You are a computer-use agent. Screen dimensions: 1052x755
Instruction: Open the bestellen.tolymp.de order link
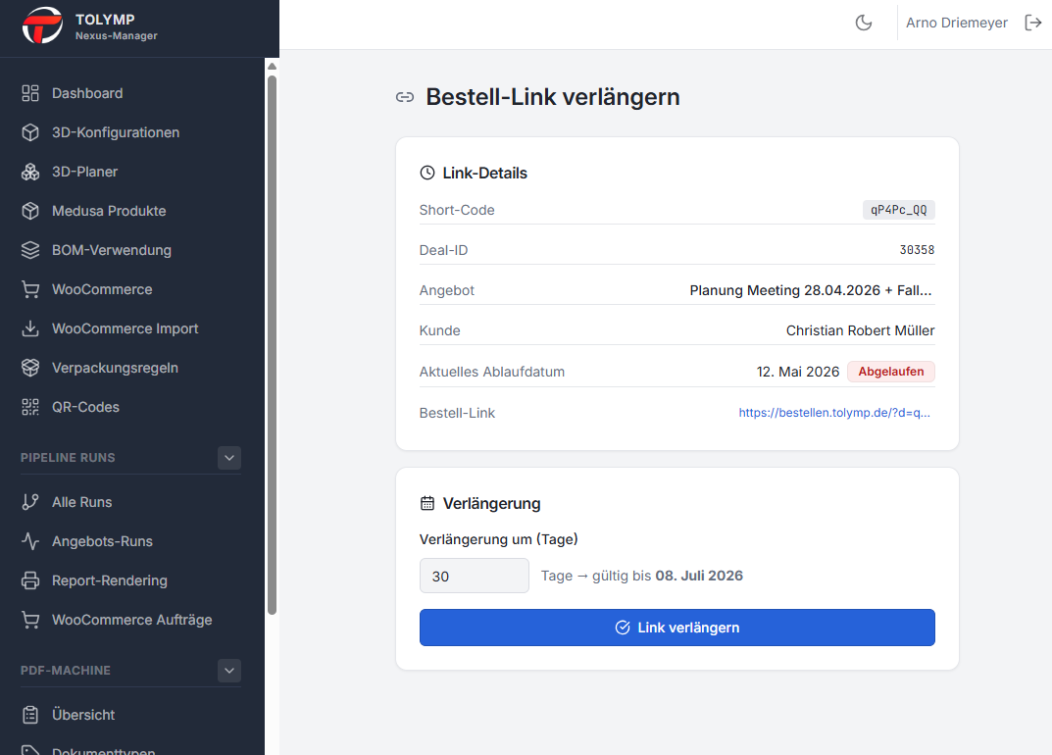834,413
